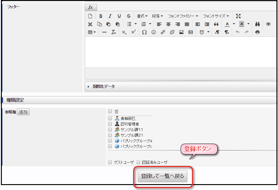The image size is (278, 190).
Task: Open find and replace with the binoculars icon
Action: click(257, 24)
